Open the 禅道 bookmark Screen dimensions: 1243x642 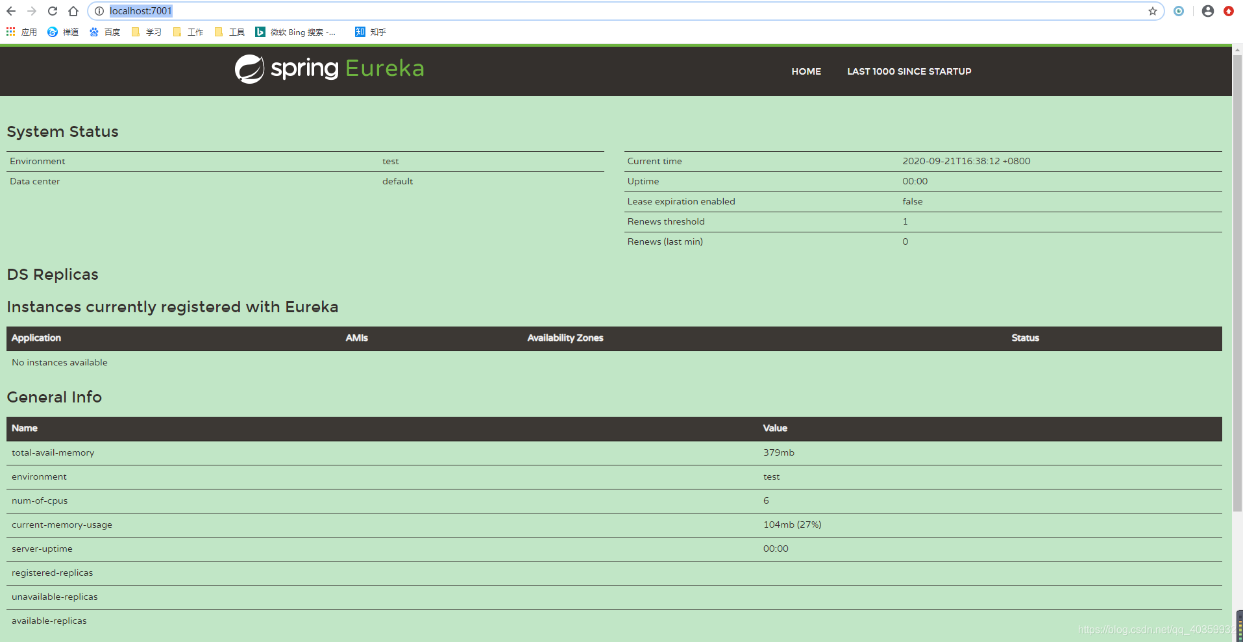pos(63,32)
